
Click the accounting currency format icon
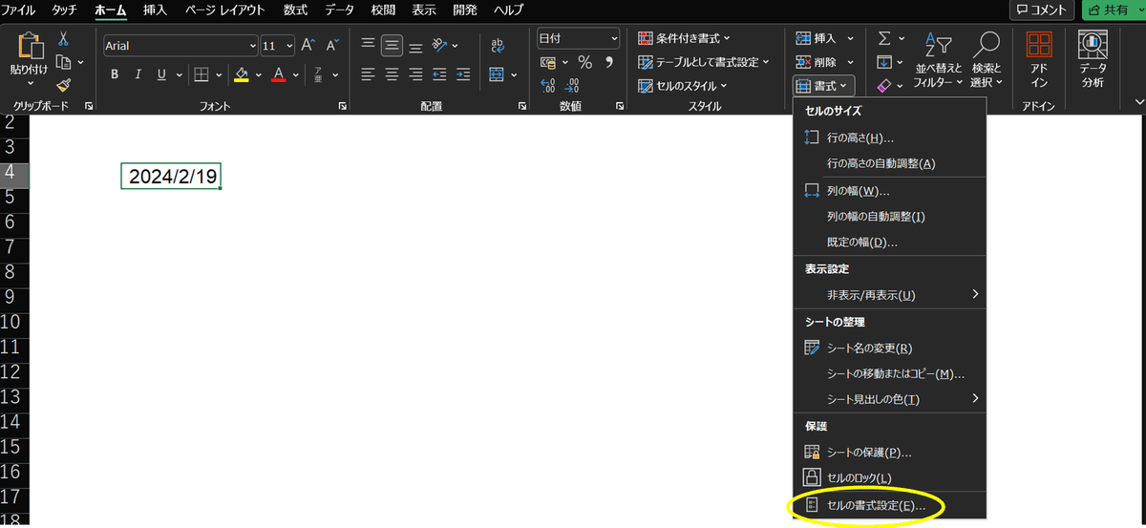(x=548, y=62)
